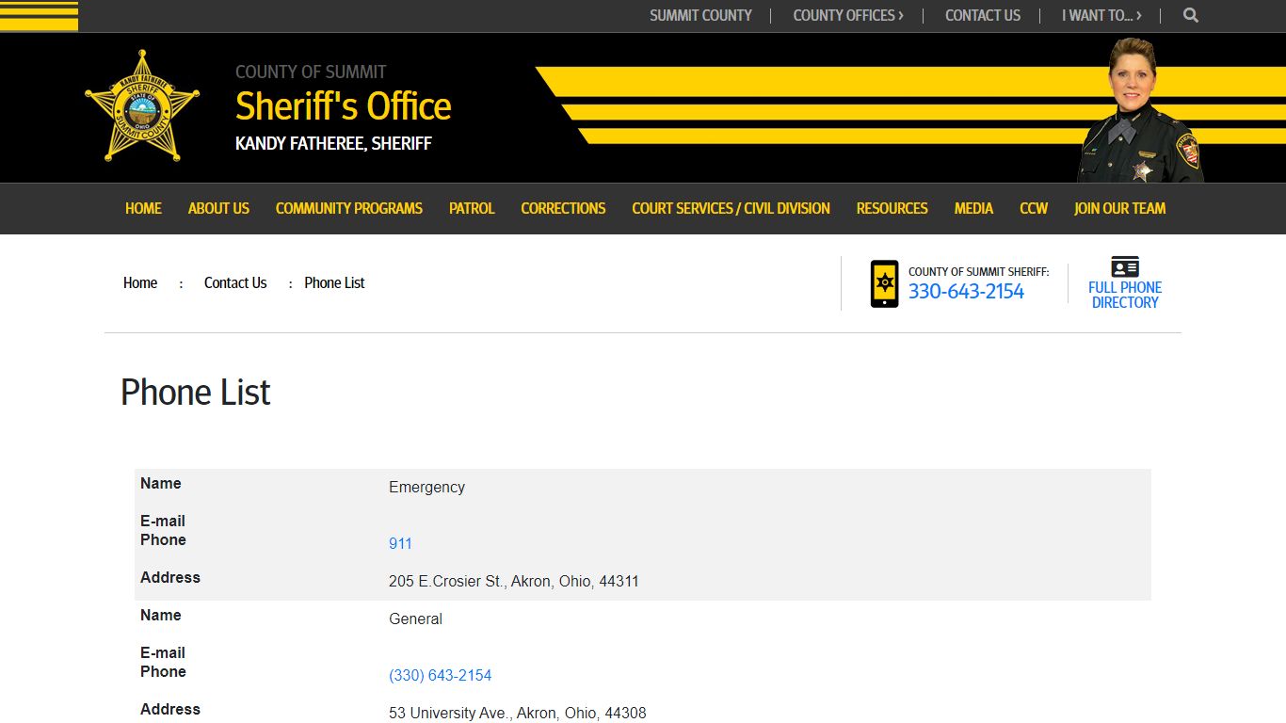Click the Contact Us breadcrumb link

(x=235, y=282)
